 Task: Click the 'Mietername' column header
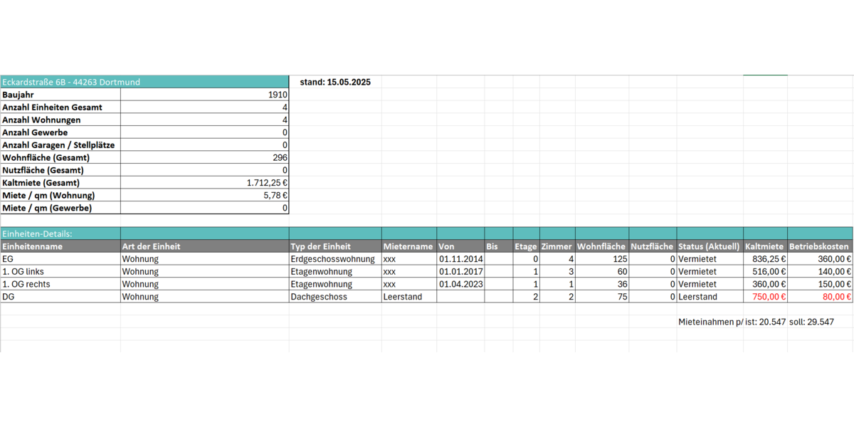408,246
